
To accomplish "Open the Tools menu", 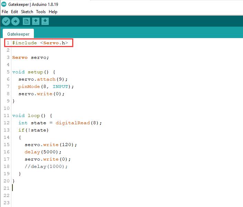I will click(x=41, y=12).
